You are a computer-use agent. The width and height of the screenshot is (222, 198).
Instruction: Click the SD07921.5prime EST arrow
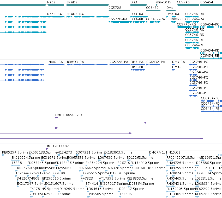pos(77,155)
